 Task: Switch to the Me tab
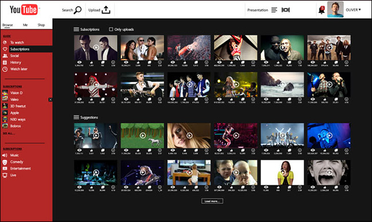[25, 25]
